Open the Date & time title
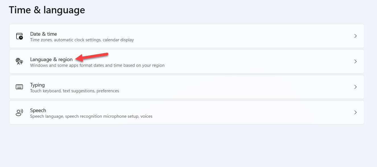 click(x=43, y=34)
